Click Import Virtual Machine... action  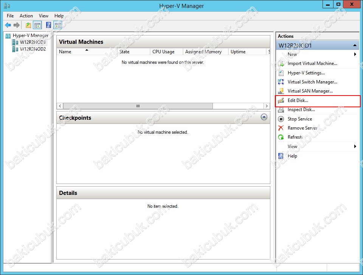click(312, 63)
